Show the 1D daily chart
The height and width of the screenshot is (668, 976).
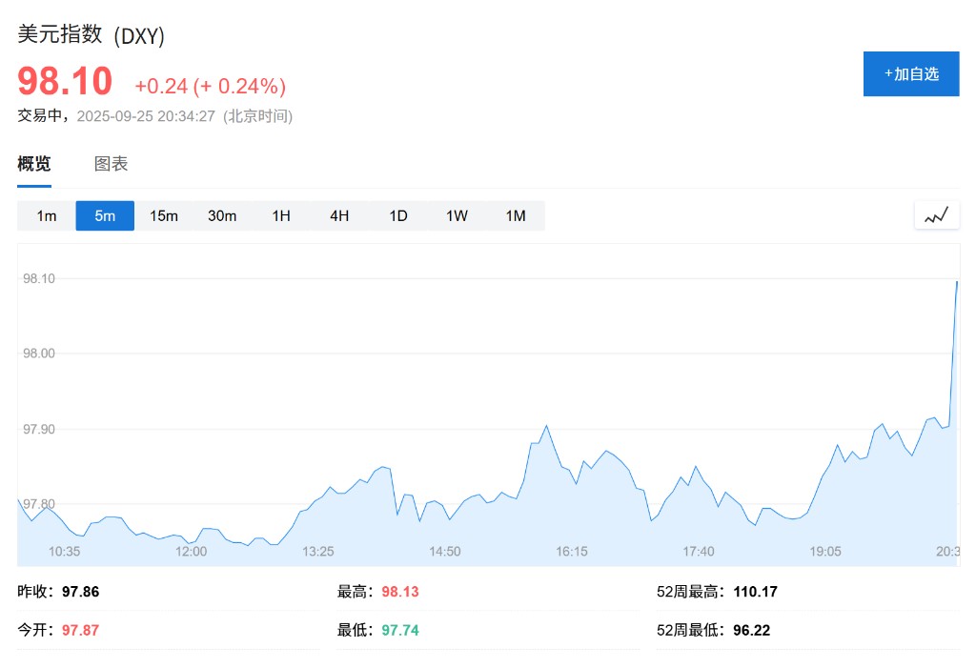(398, 215)
